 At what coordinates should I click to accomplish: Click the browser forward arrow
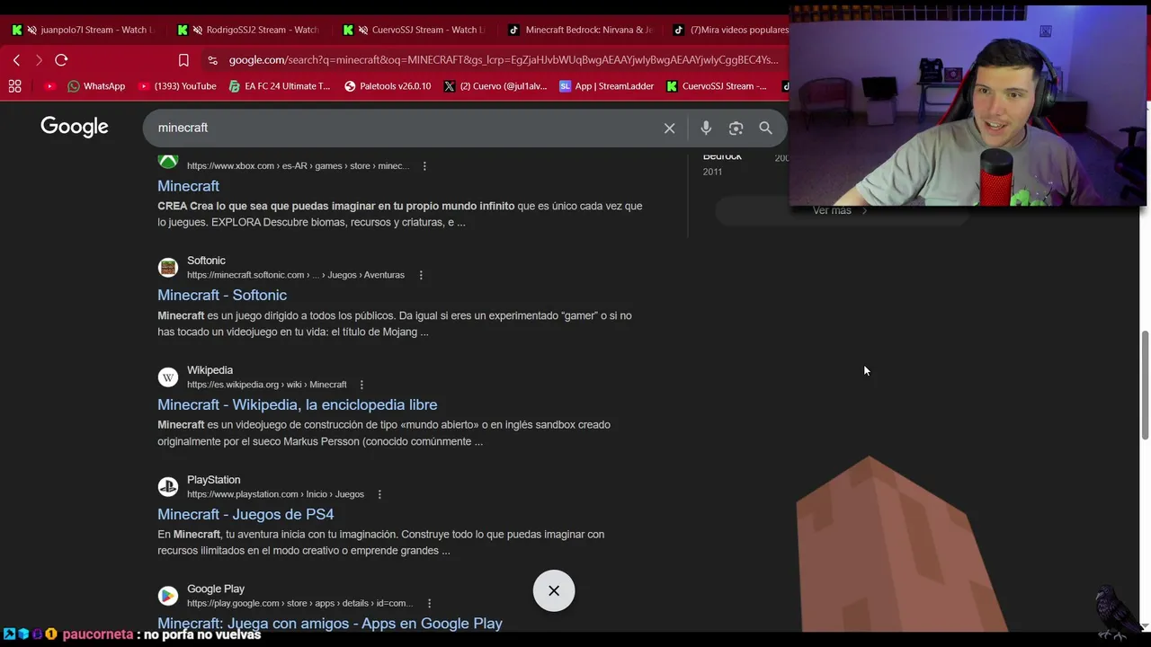point(39,60)
